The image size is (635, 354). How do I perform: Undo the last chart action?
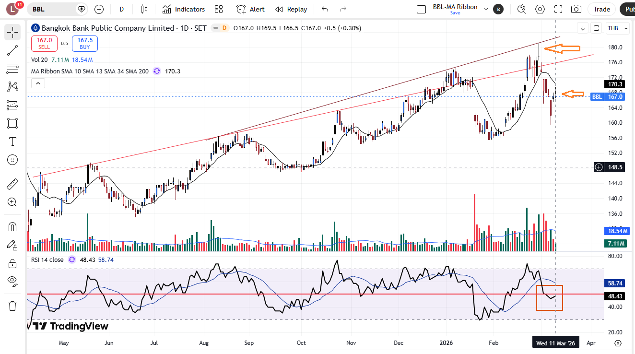tap(325, 9)
